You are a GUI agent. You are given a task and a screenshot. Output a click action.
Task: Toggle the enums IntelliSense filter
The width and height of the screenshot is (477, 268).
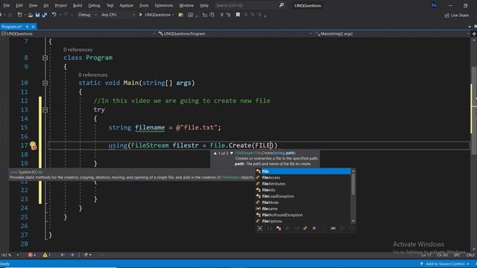click(x=305, y=229)
